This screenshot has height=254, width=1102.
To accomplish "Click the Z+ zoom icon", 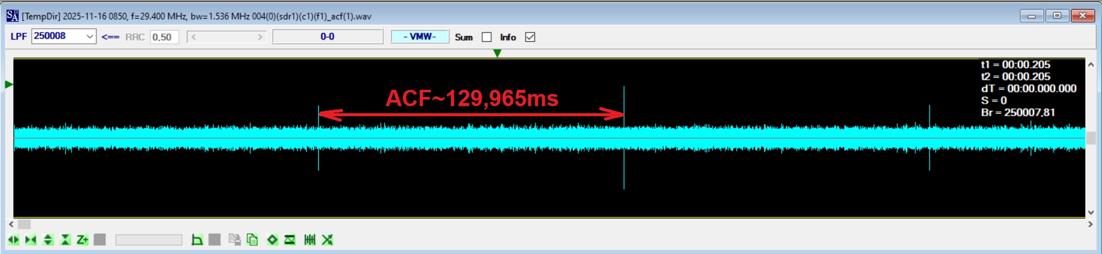I will pos(82,240).
